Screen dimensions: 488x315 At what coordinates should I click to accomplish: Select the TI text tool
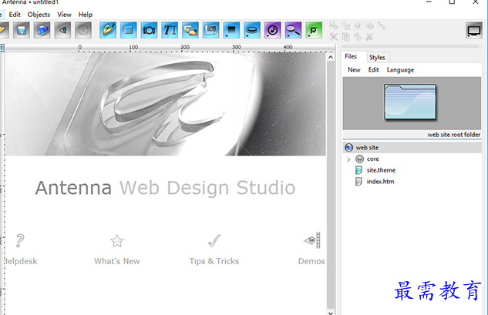click(x=170, y=30)
